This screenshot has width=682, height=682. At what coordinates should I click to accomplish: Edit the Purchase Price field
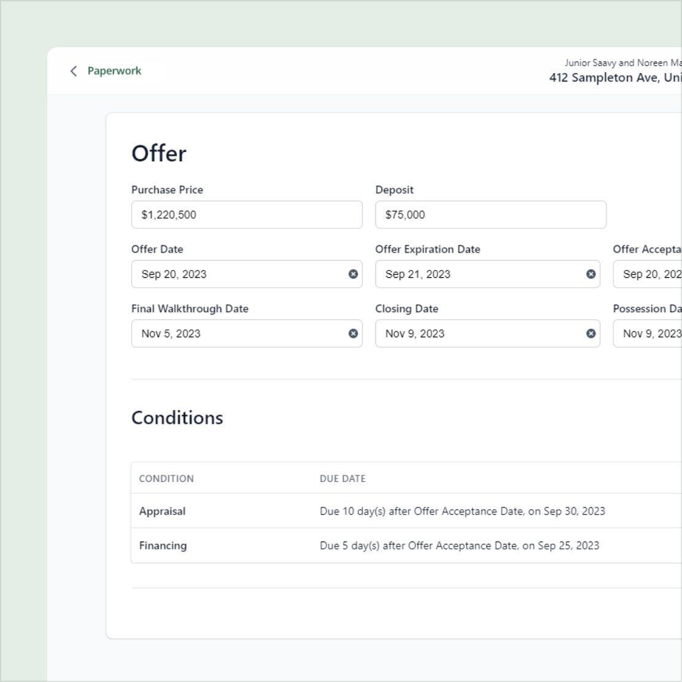[x=247, y=215]
